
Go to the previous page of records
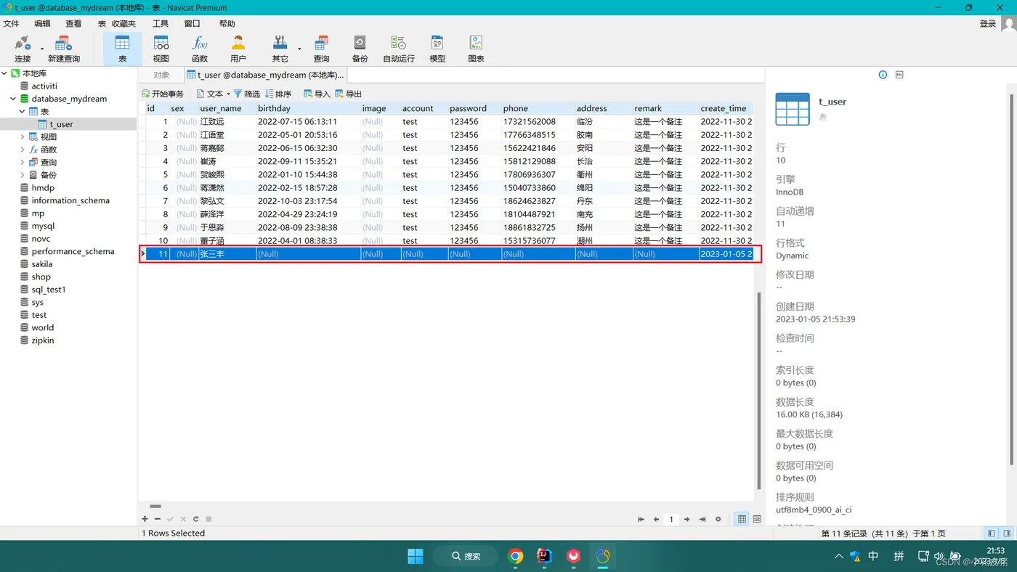coord(656,519)
